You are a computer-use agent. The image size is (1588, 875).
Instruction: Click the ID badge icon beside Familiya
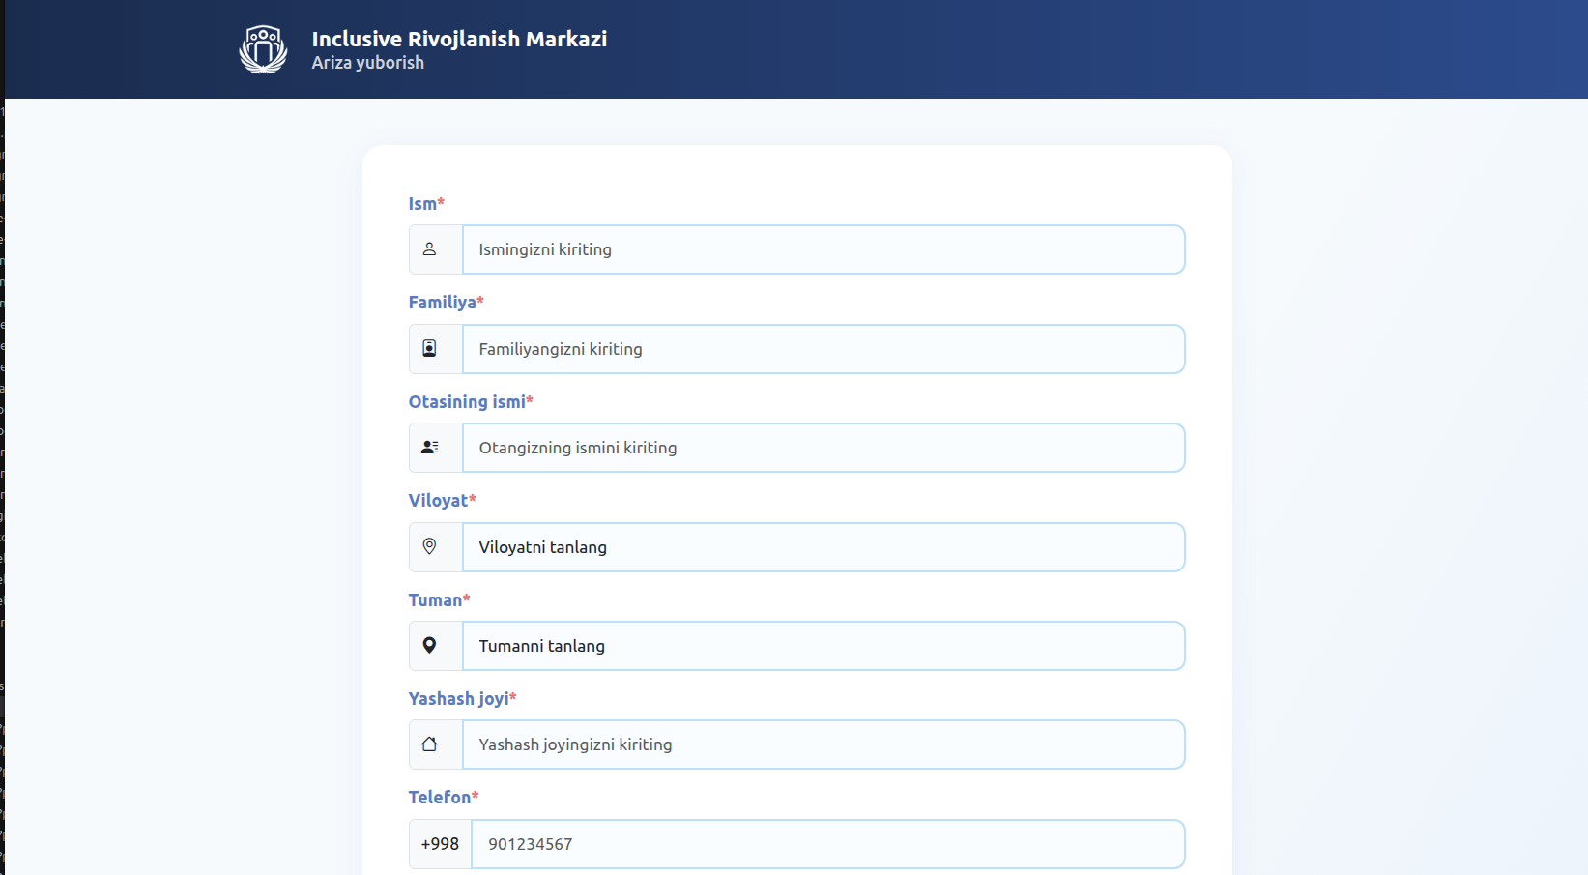point(432,348)
